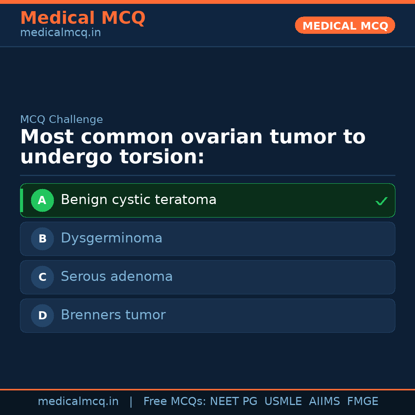
Task: Visit the medicalmcq.in link under the title
Action: [x=60, y=33]
